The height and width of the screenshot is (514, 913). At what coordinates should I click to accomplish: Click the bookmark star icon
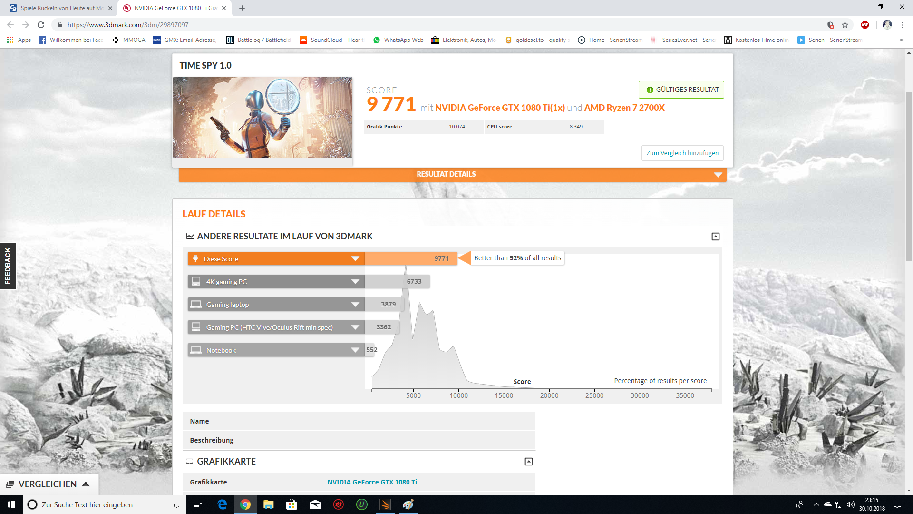[845, 25]
